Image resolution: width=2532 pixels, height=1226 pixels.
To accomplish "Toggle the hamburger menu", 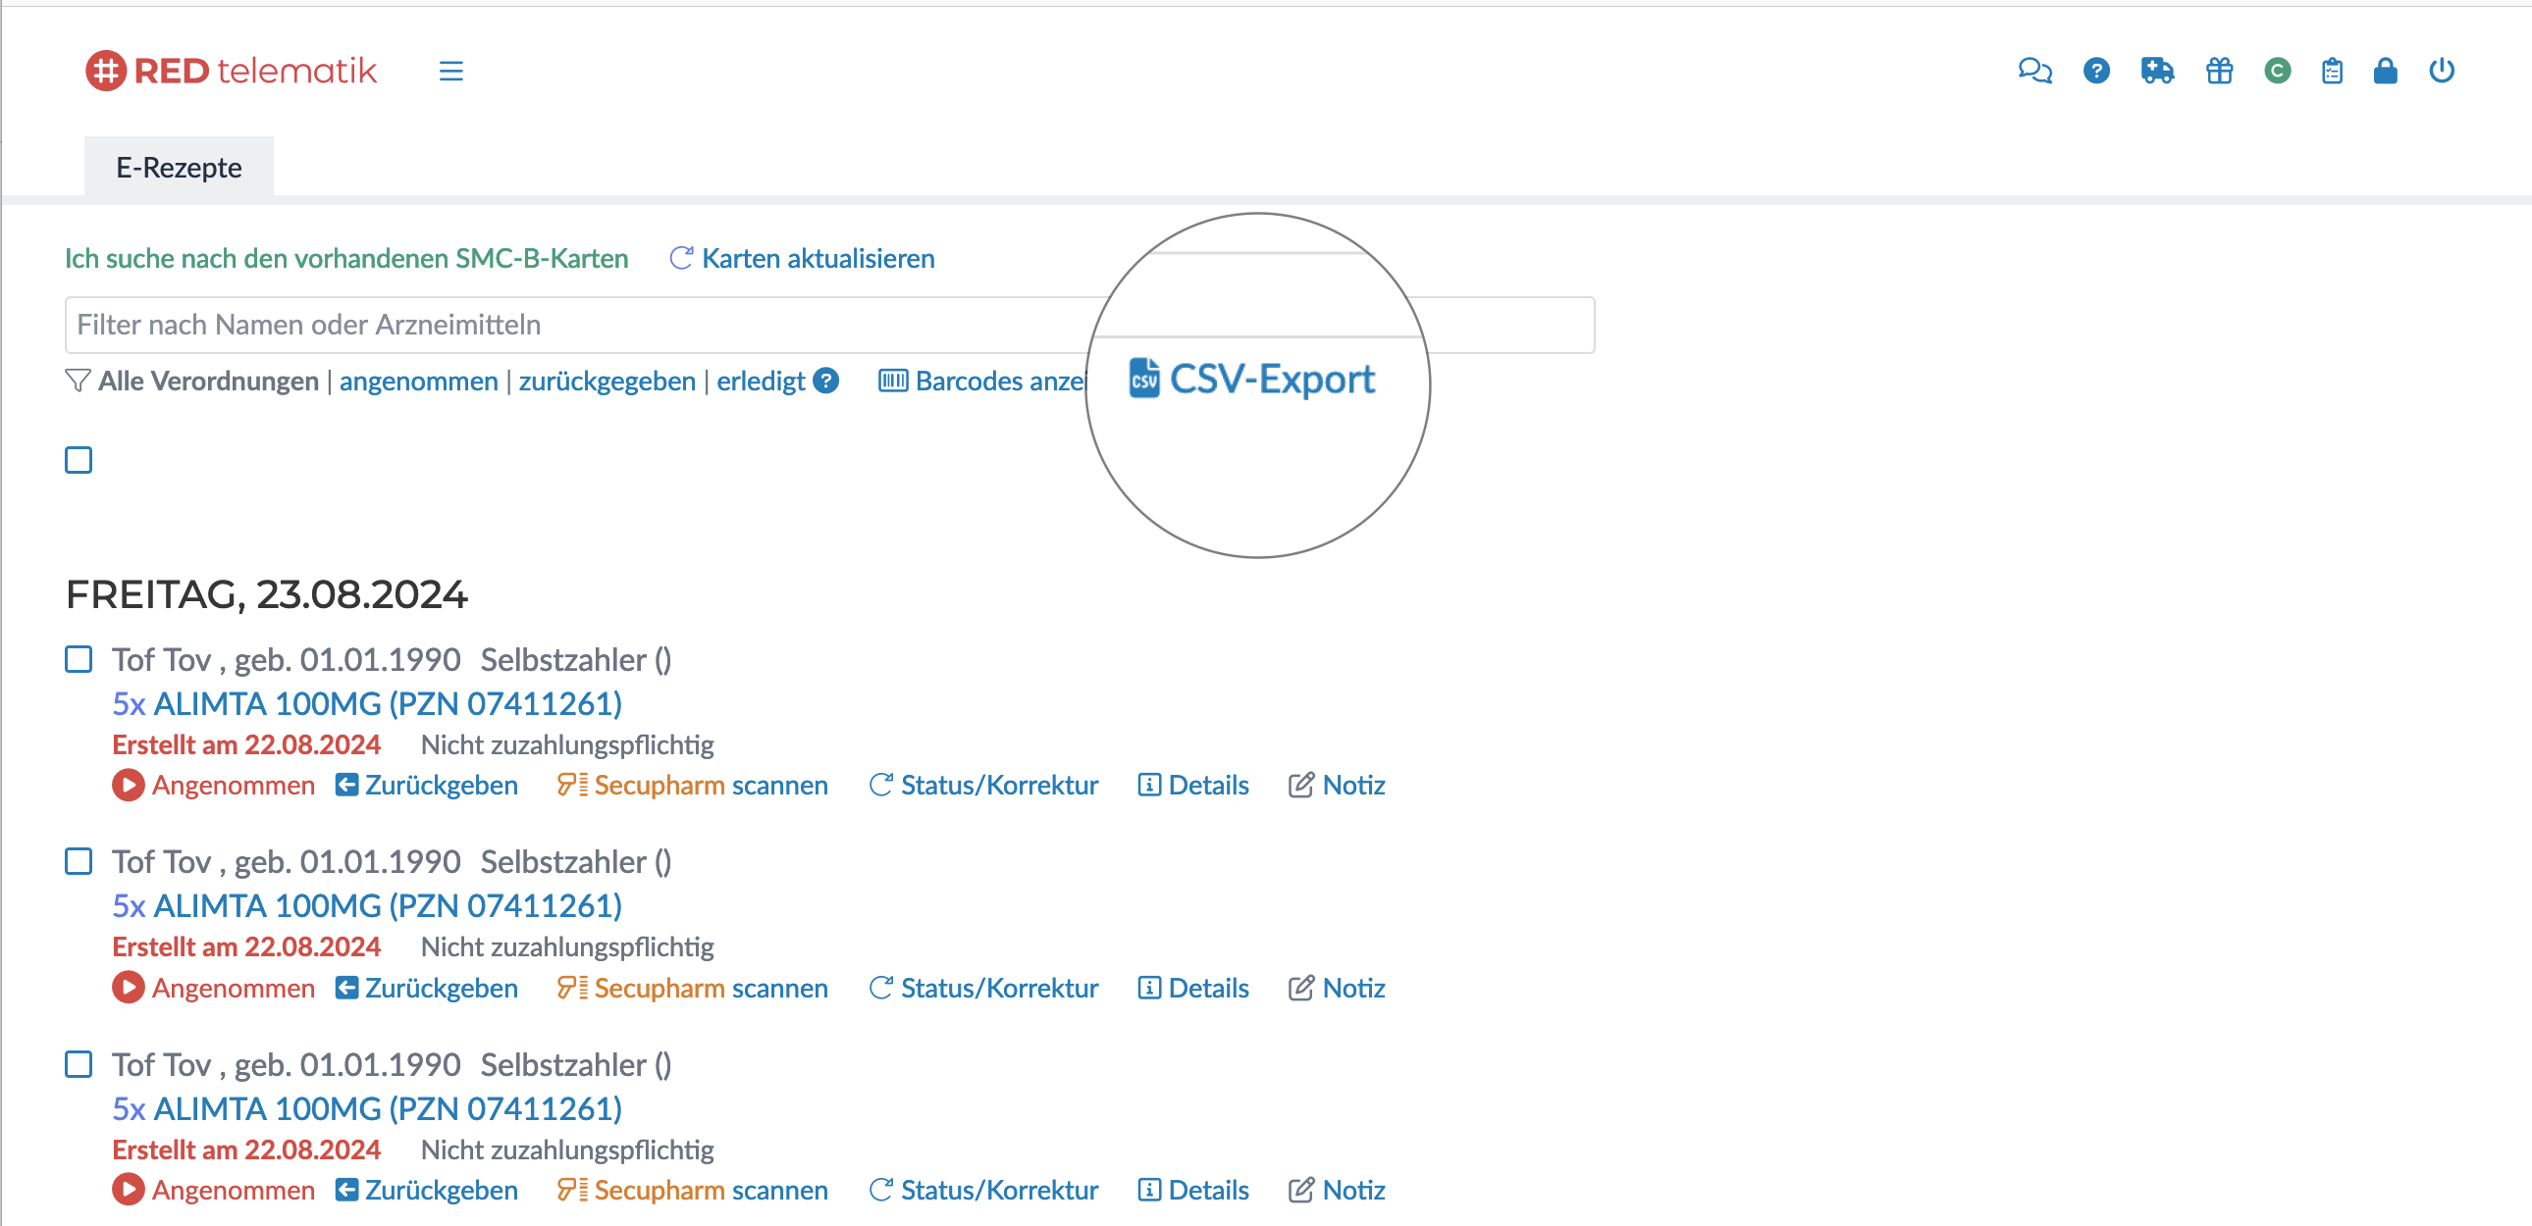I will (x=451, y=71).
